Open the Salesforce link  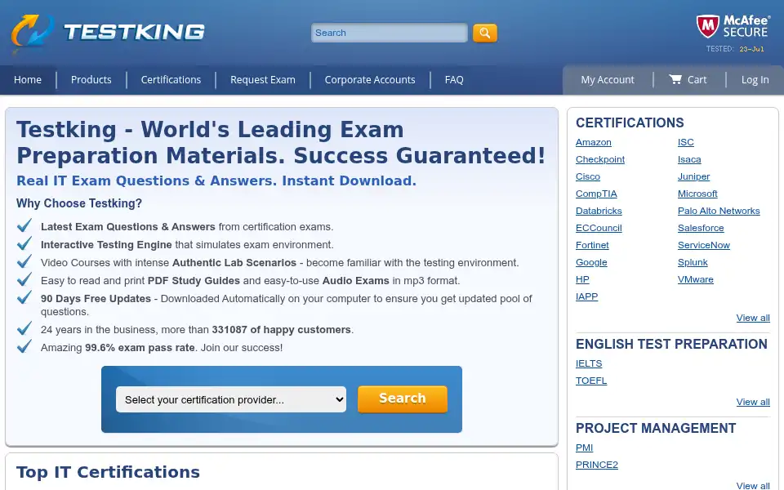pyautogui.click(x=701, y=228)
